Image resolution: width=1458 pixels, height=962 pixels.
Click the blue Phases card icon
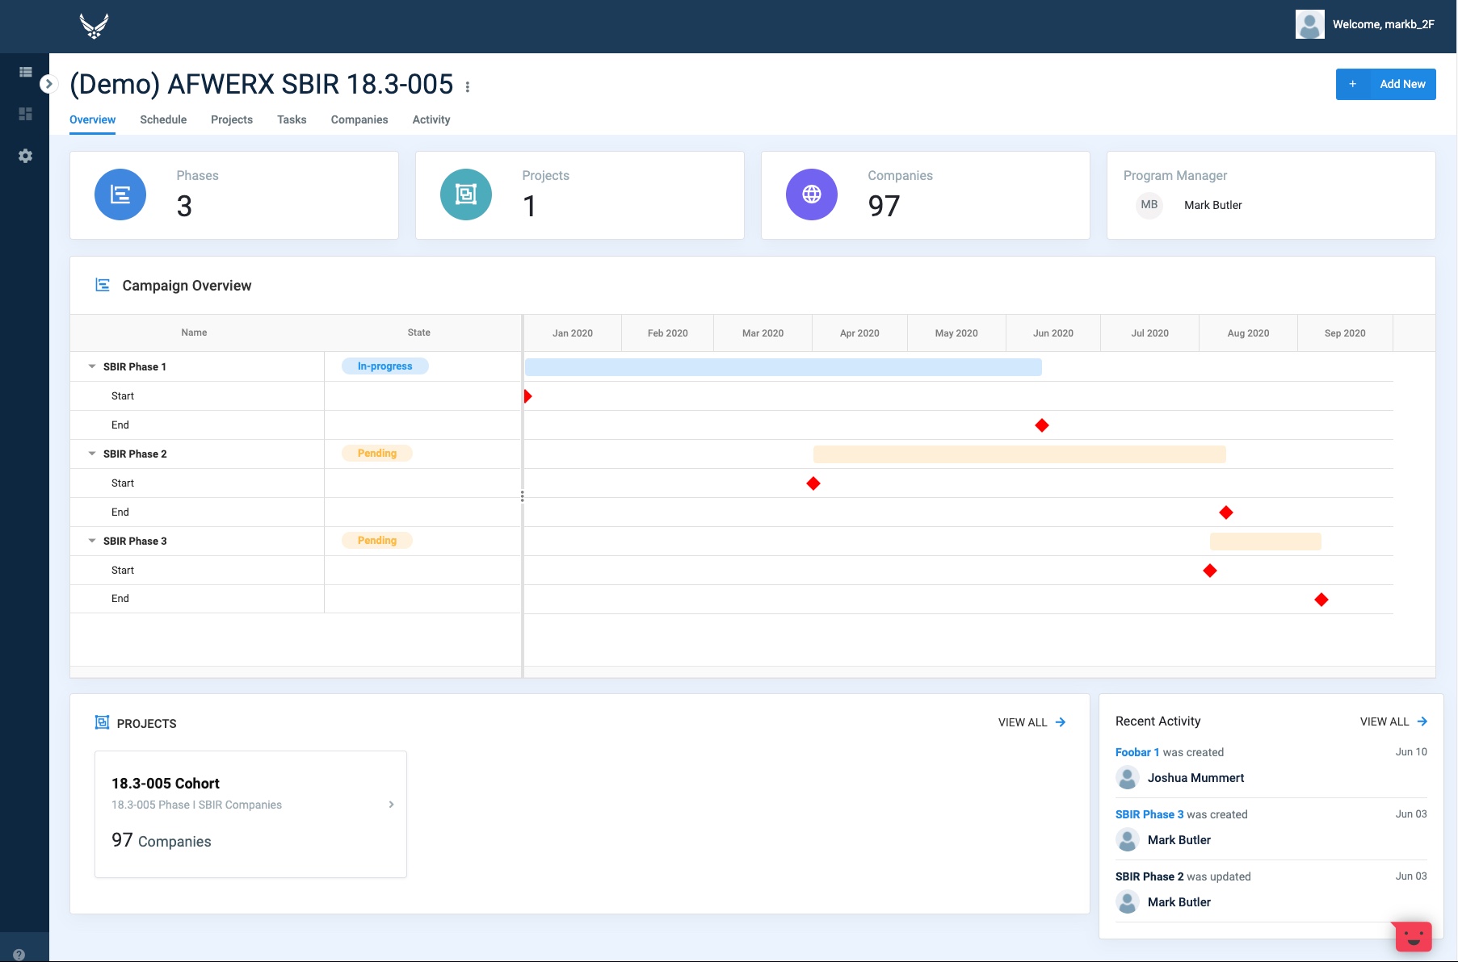(x=120, y=194)
